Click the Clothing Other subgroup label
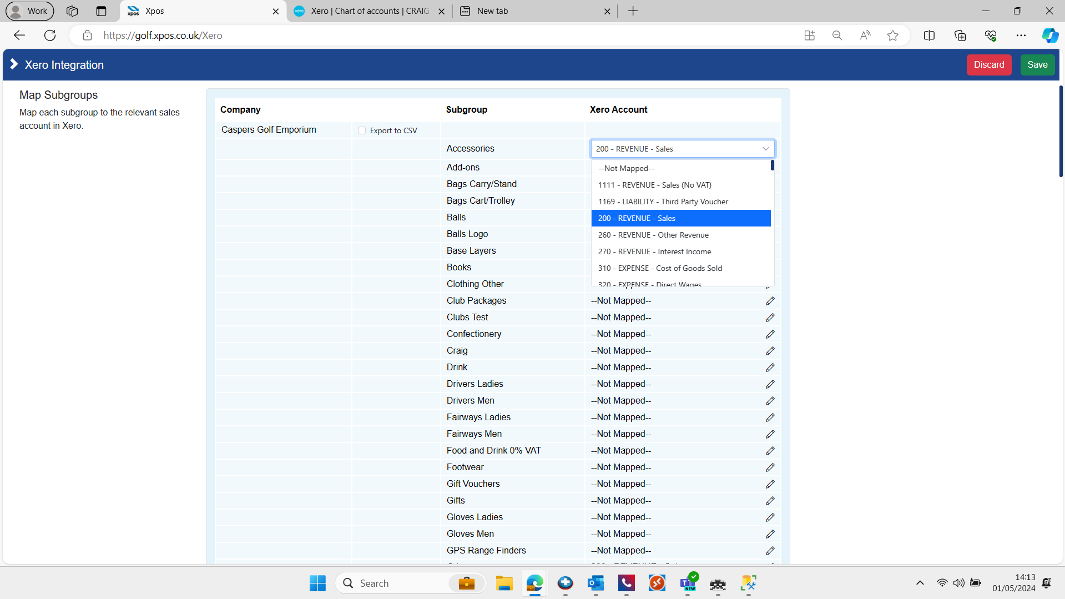This screenshot has height=599, width=1065. (475, 284)
